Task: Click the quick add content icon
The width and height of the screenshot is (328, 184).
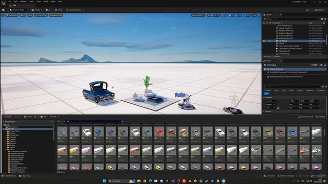Action: tap(48, 10)
